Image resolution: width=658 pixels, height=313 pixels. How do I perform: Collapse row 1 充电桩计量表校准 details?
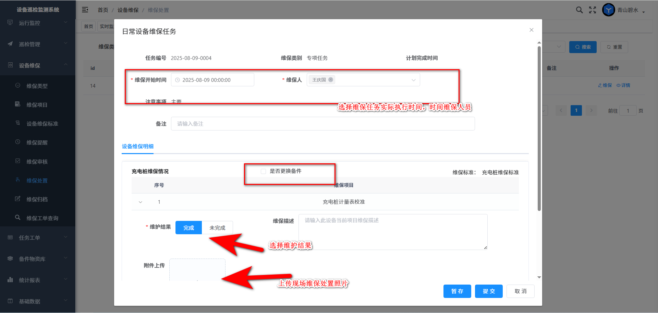[141, 202]
